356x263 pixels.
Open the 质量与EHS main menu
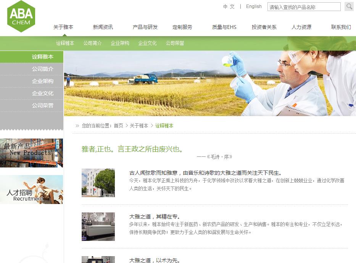click(x=224, y=27)
